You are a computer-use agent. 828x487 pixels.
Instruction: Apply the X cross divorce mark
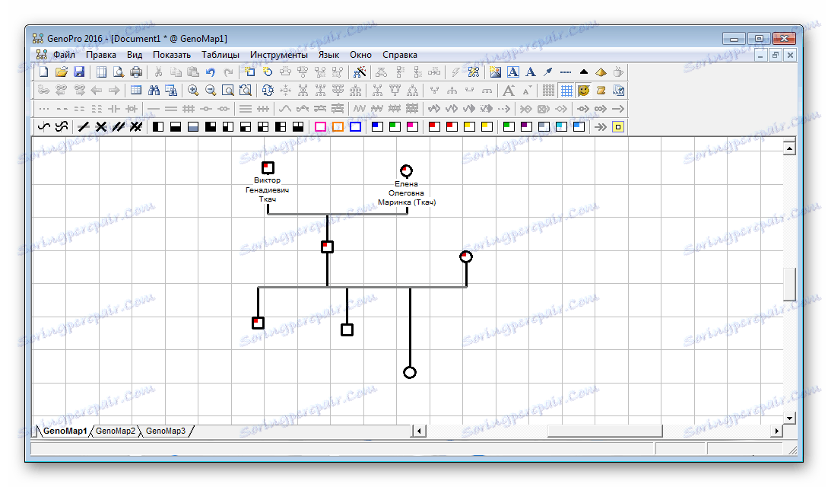[101, 127]
